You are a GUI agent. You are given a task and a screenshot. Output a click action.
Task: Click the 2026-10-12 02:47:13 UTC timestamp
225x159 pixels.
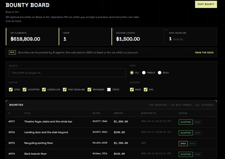tap(156, 121)
